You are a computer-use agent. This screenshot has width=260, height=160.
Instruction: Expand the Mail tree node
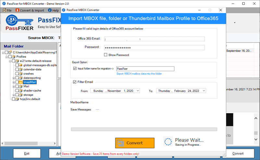pos(14,87)
